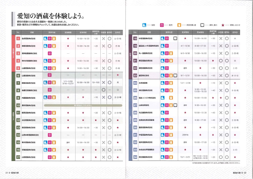Viewport: 253px width, 179px height.
Task: Click the pink yen icon in row No. 14
Action: (50, 135)
